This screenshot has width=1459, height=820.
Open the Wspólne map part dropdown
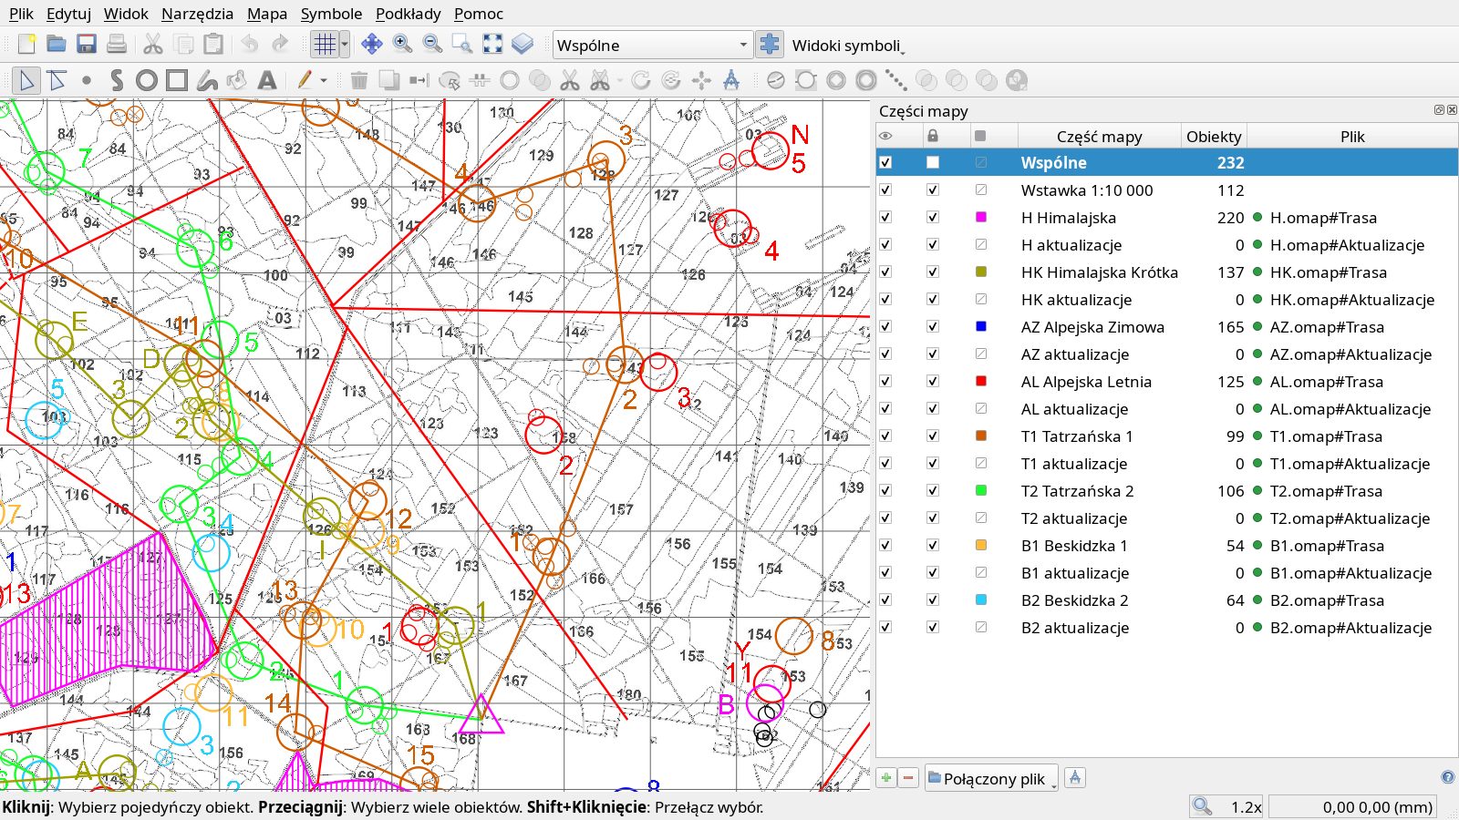click(x=652, y=45)
